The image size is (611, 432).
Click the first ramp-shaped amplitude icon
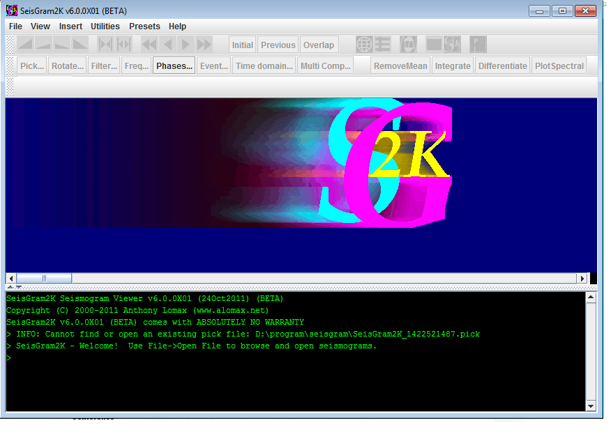point(25,45)
